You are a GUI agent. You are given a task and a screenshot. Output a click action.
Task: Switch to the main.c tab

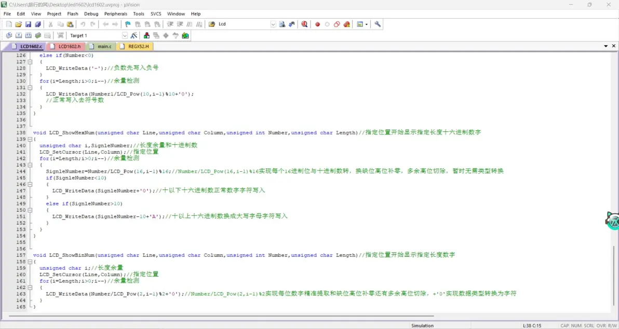pos(104,46)
